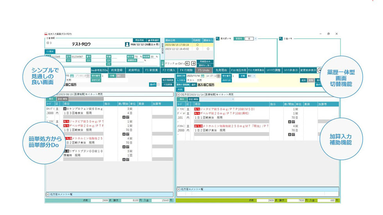This screenshot has height=215, width=383.
Task: Click the F1 新投薬 toolbar item
Action: pos(152,70)
